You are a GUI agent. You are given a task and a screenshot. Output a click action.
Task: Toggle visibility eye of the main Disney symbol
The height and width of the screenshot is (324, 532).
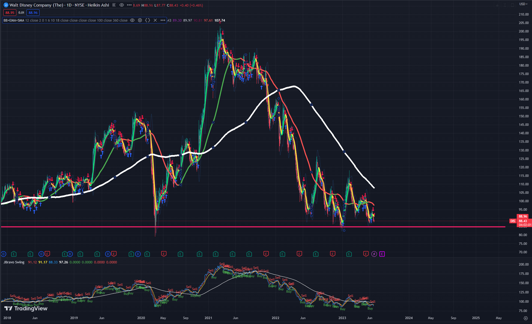[x=122, y=5]
